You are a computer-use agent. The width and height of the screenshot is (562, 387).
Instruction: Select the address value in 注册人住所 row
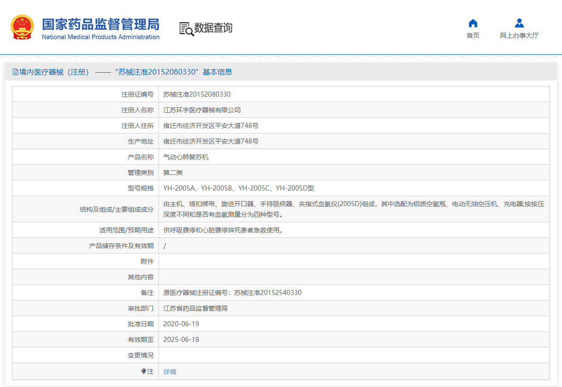tap(211, 126)
